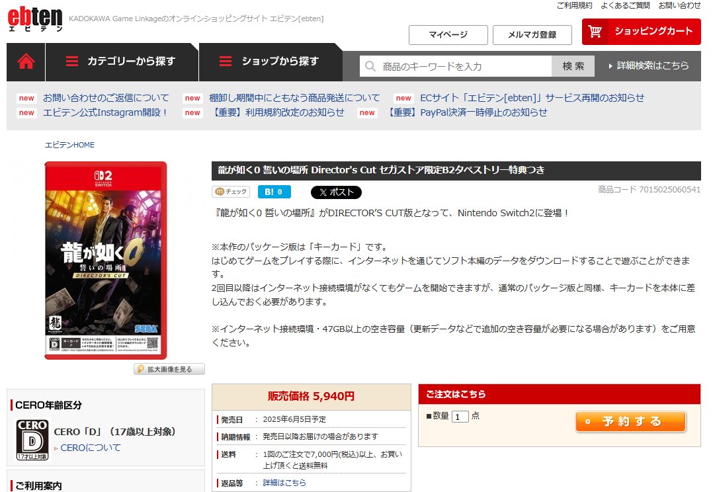The width and height of the screenshot is (713, 492).
Task: Click the ご利用案内 heading
Action: coord(38,485)
